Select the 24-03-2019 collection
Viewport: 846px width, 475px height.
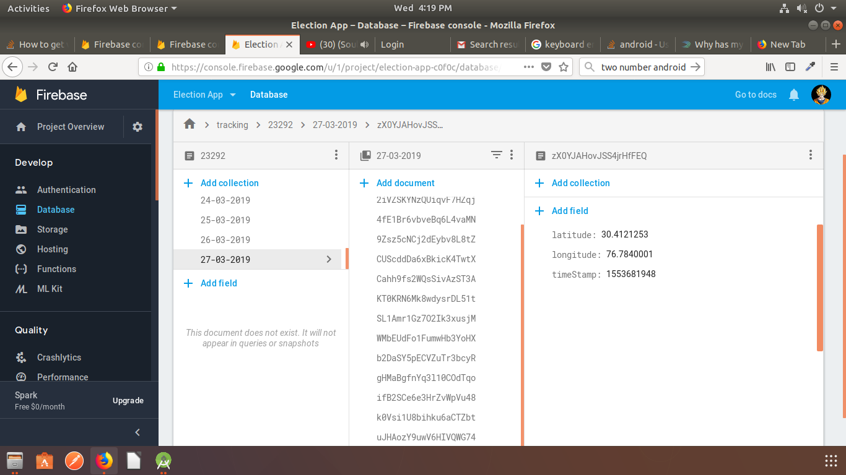225,200
